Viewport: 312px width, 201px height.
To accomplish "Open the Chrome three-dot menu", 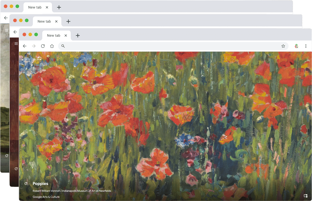I will click(x=306, y=46).
